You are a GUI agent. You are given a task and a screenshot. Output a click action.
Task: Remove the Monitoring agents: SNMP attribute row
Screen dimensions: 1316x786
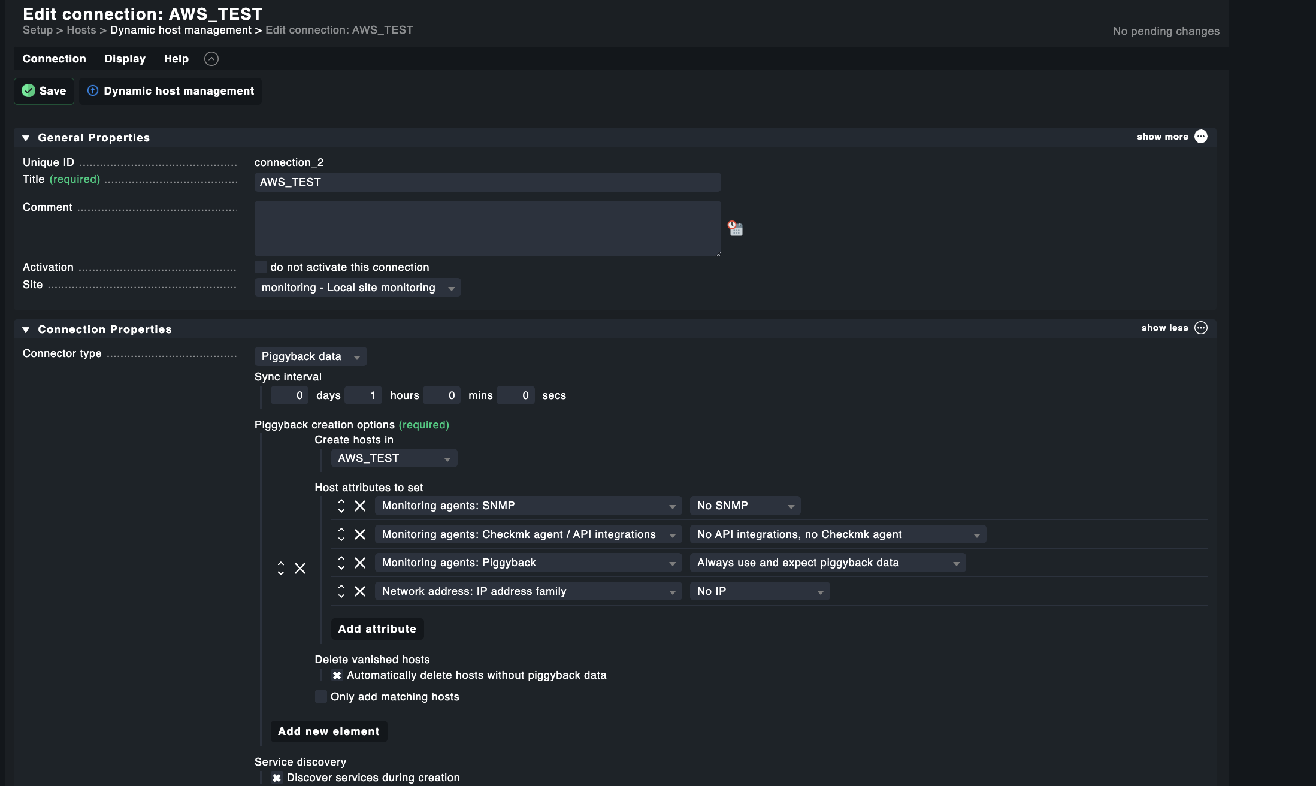point(360,506)
